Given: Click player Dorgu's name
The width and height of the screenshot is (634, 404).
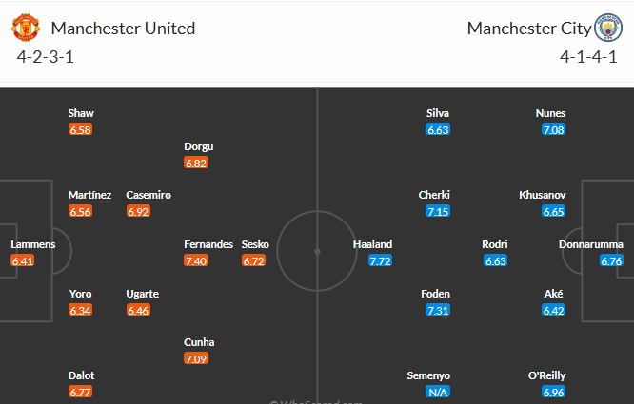Looking at the screenshot, I should click(199, 146).
